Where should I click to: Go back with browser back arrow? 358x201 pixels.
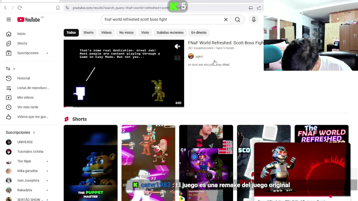coord(5,8)
